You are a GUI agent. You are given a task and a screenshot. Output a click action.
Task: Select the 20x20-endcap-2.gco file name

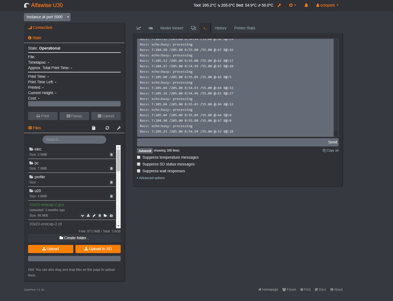click(47, 205)
